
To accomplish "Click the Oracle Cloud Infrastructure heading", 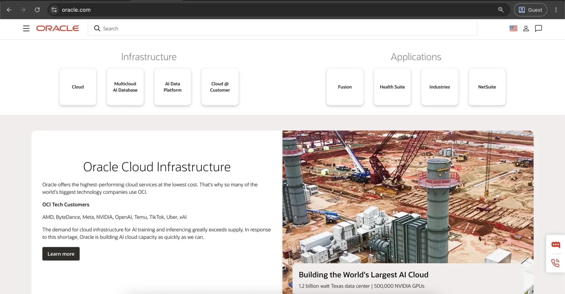I will click(157, 167).
